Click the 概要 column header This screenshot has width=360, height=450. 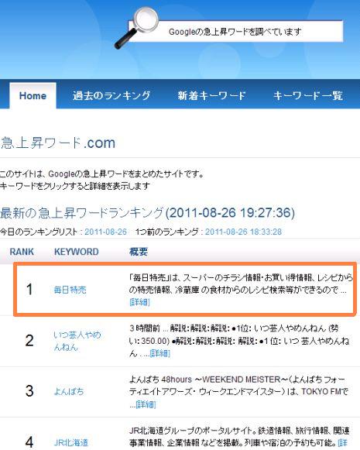point(139,252)
